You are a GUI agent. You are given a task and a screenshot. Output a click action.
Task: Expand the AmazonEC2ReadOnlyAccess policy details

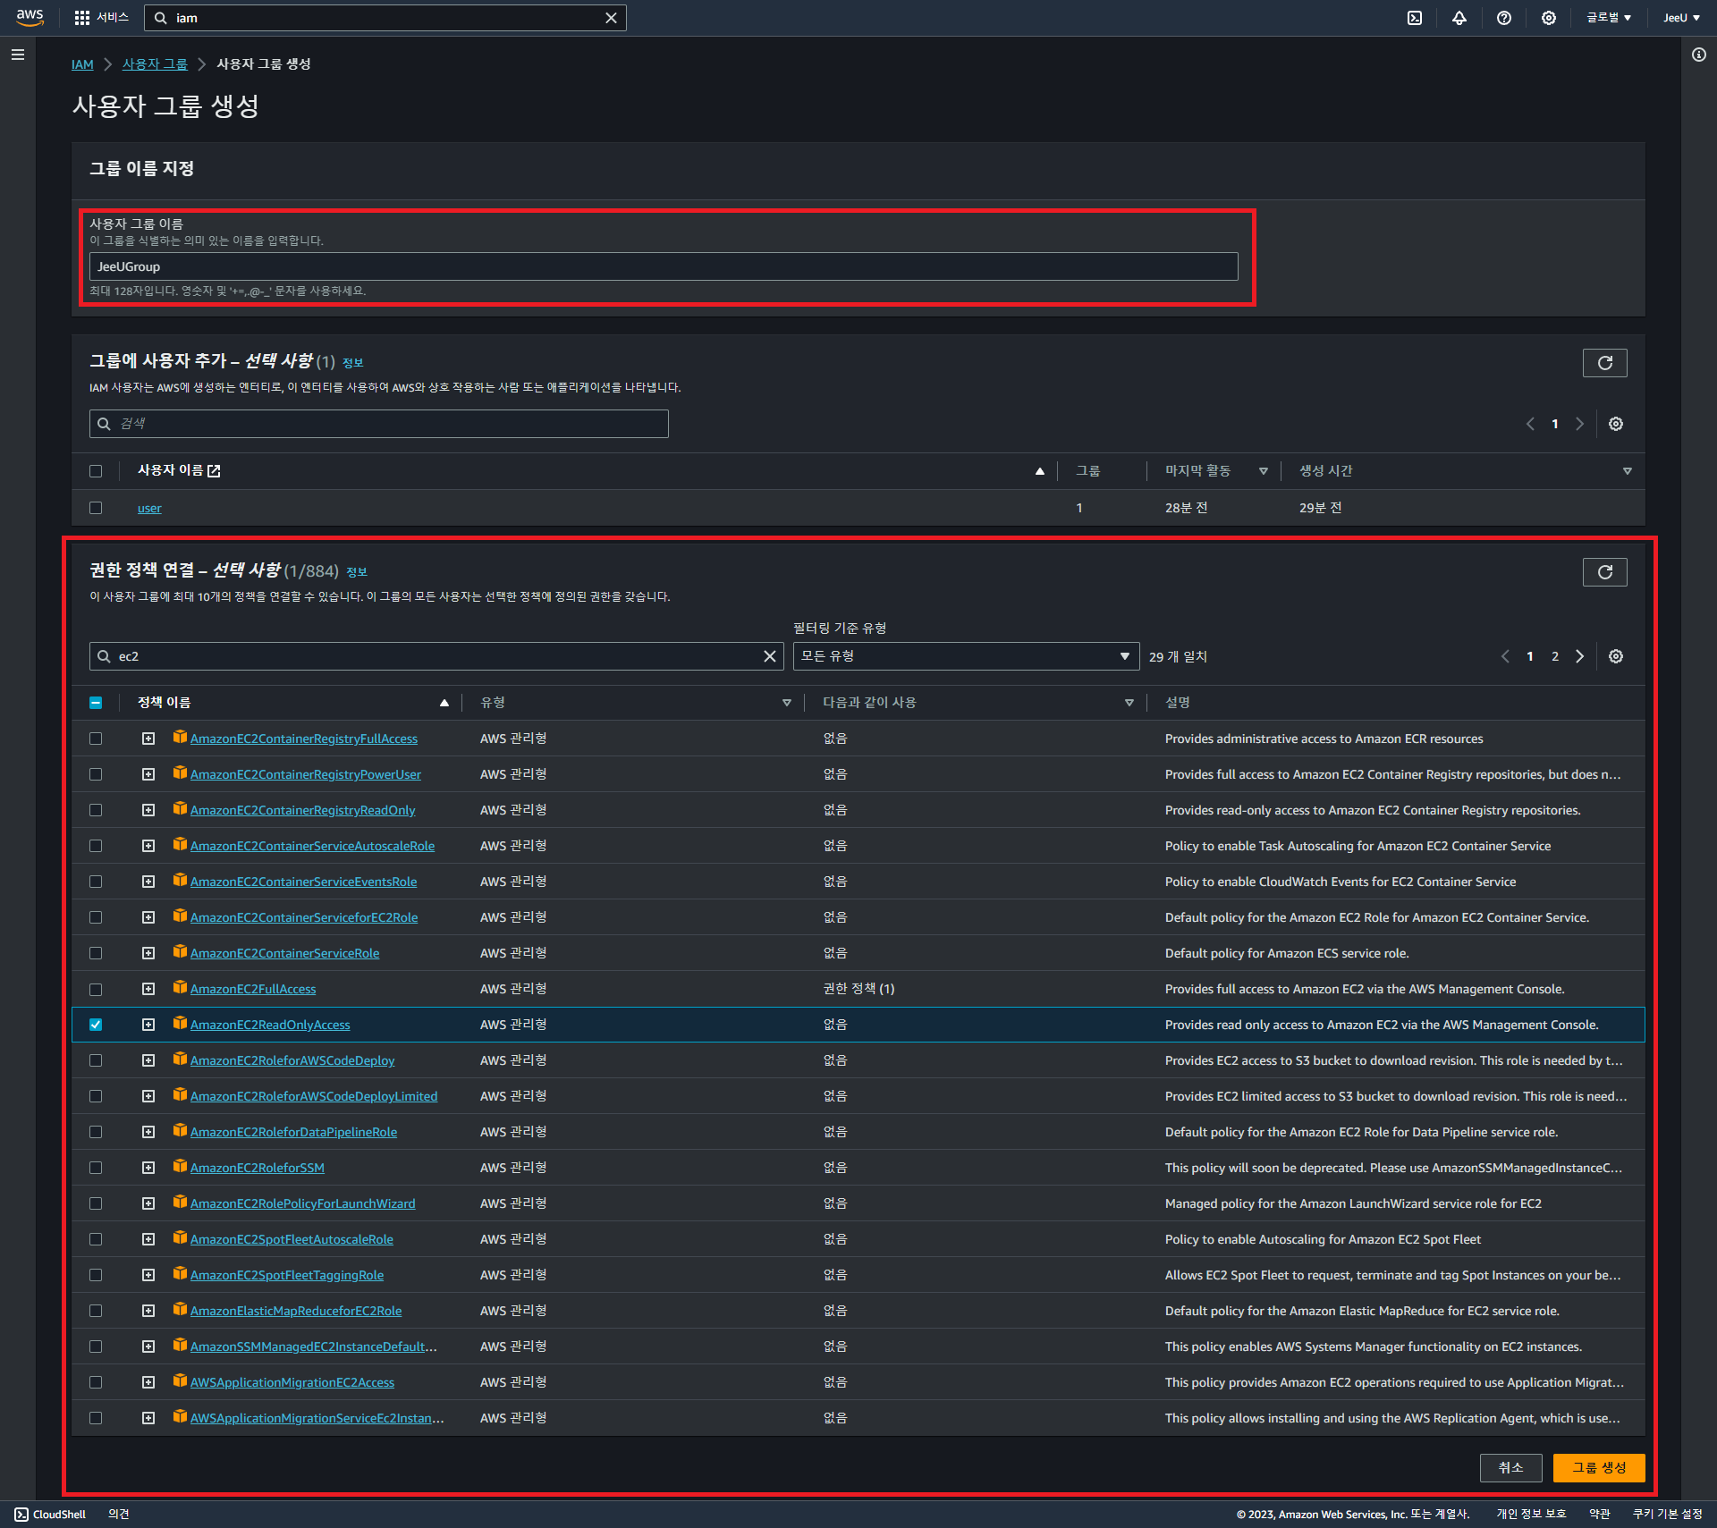[148, 1025]
